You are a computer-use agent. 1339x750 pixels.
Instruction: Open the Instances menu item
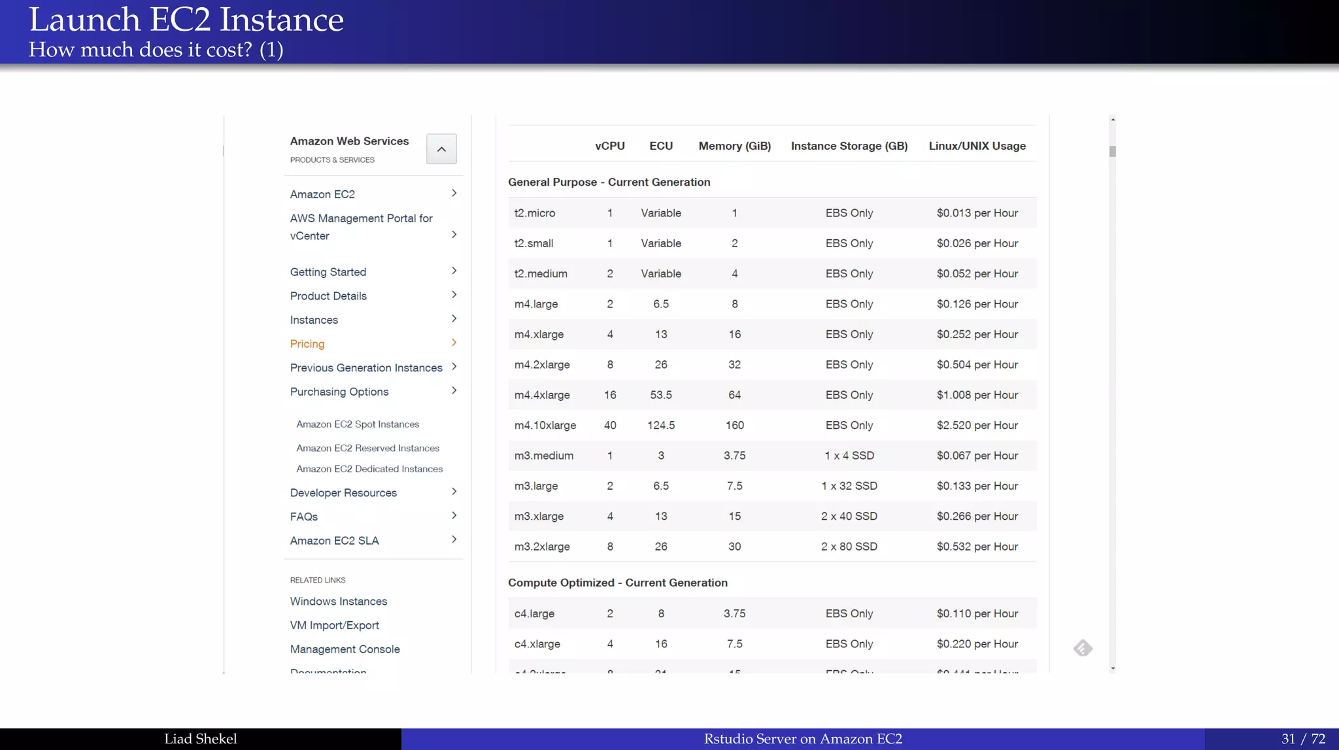314,320
